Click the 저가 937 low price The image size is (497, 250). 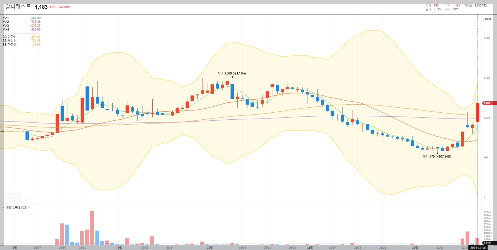point(451,9)
